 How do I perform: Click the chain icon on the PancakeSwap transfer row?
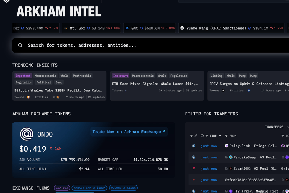click(x=194, y=157)
